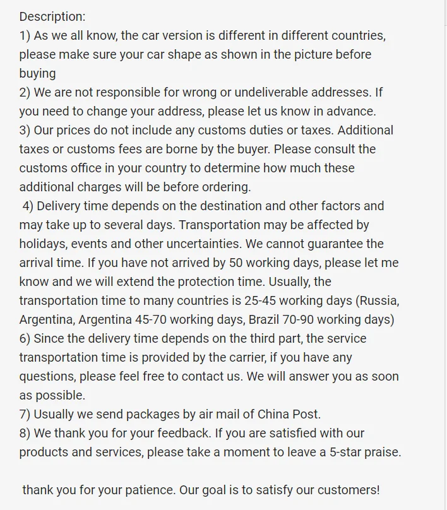Click '25-45 working days (Russia,' text
Screen dimensions: 447x510
point(322,300)
